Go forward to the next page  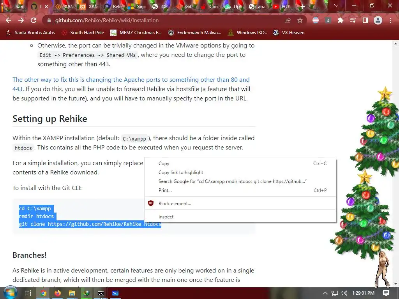pyautogui.click(x=21, y=20)
